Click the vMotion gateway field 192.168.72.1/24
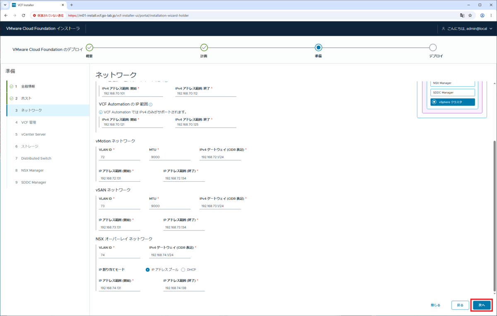 coord(220,157)
